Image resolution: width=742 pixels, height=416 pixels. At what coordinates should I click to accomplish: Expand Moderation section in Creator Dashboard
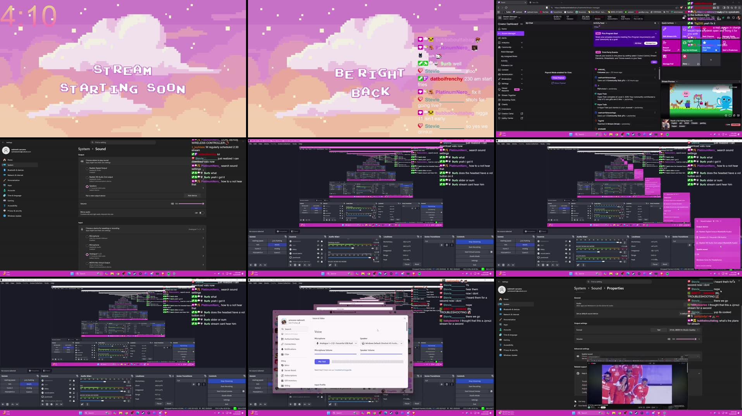pyautogui.click(x=522, y=79)
